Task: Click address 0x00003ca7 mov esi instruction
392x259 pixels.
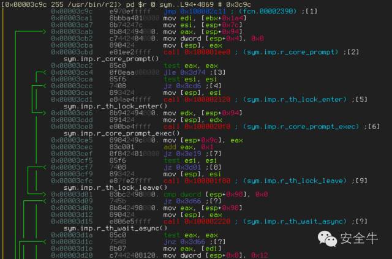Action: (x=203, y=25)
